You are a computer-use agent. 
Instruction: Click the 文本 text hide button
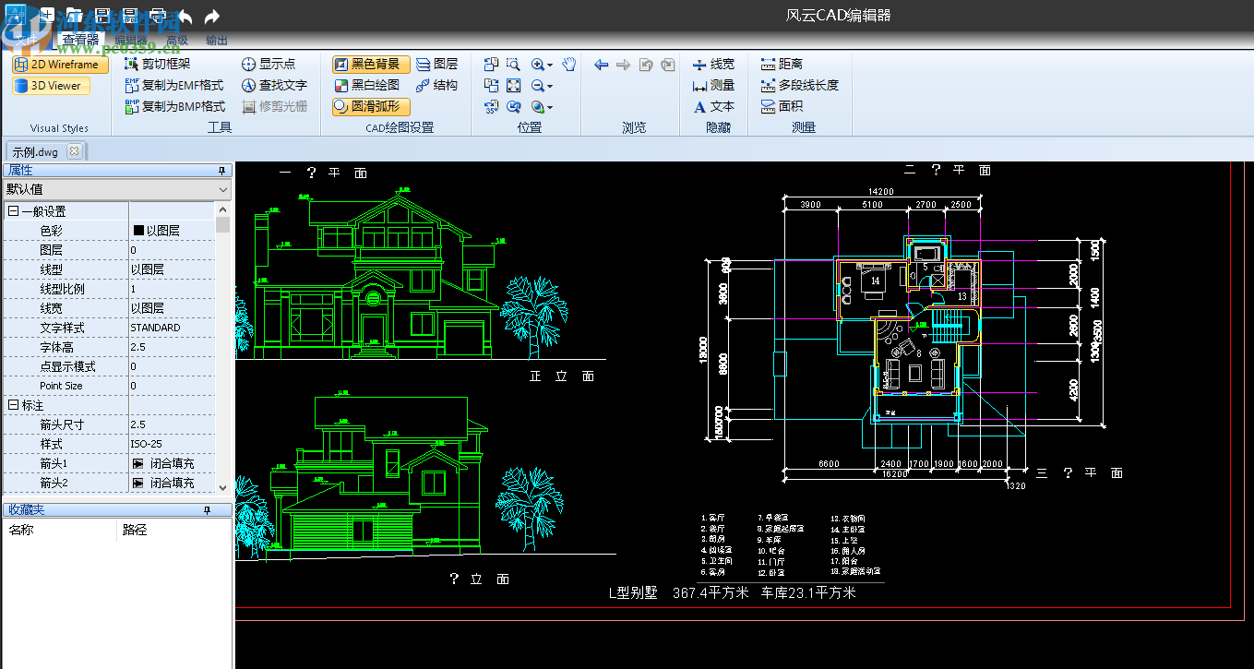(713, 106)
